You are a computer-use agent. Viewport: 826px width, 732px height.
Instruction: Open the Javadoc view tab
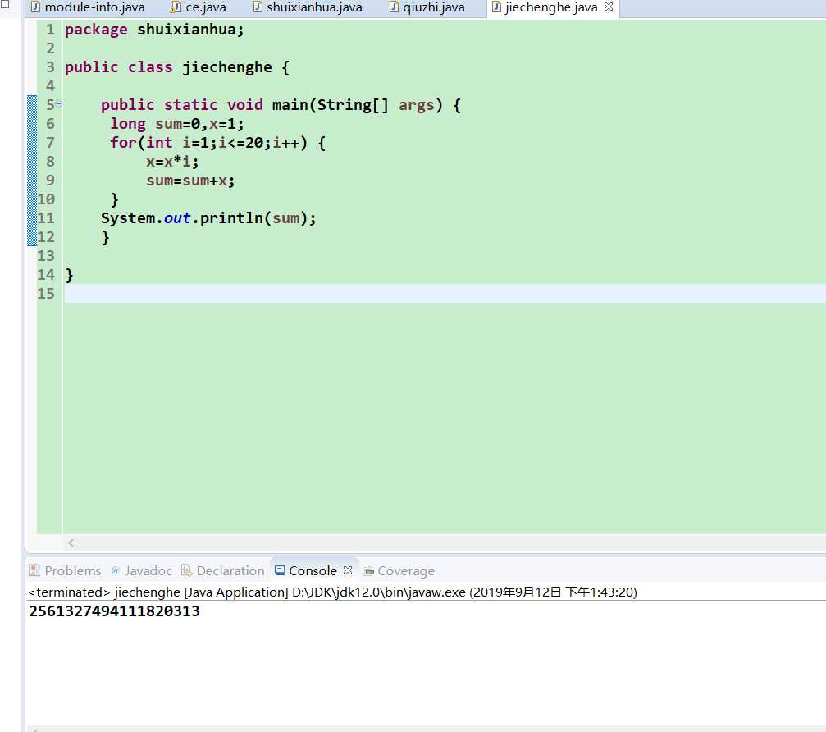[x=141, y=570]
